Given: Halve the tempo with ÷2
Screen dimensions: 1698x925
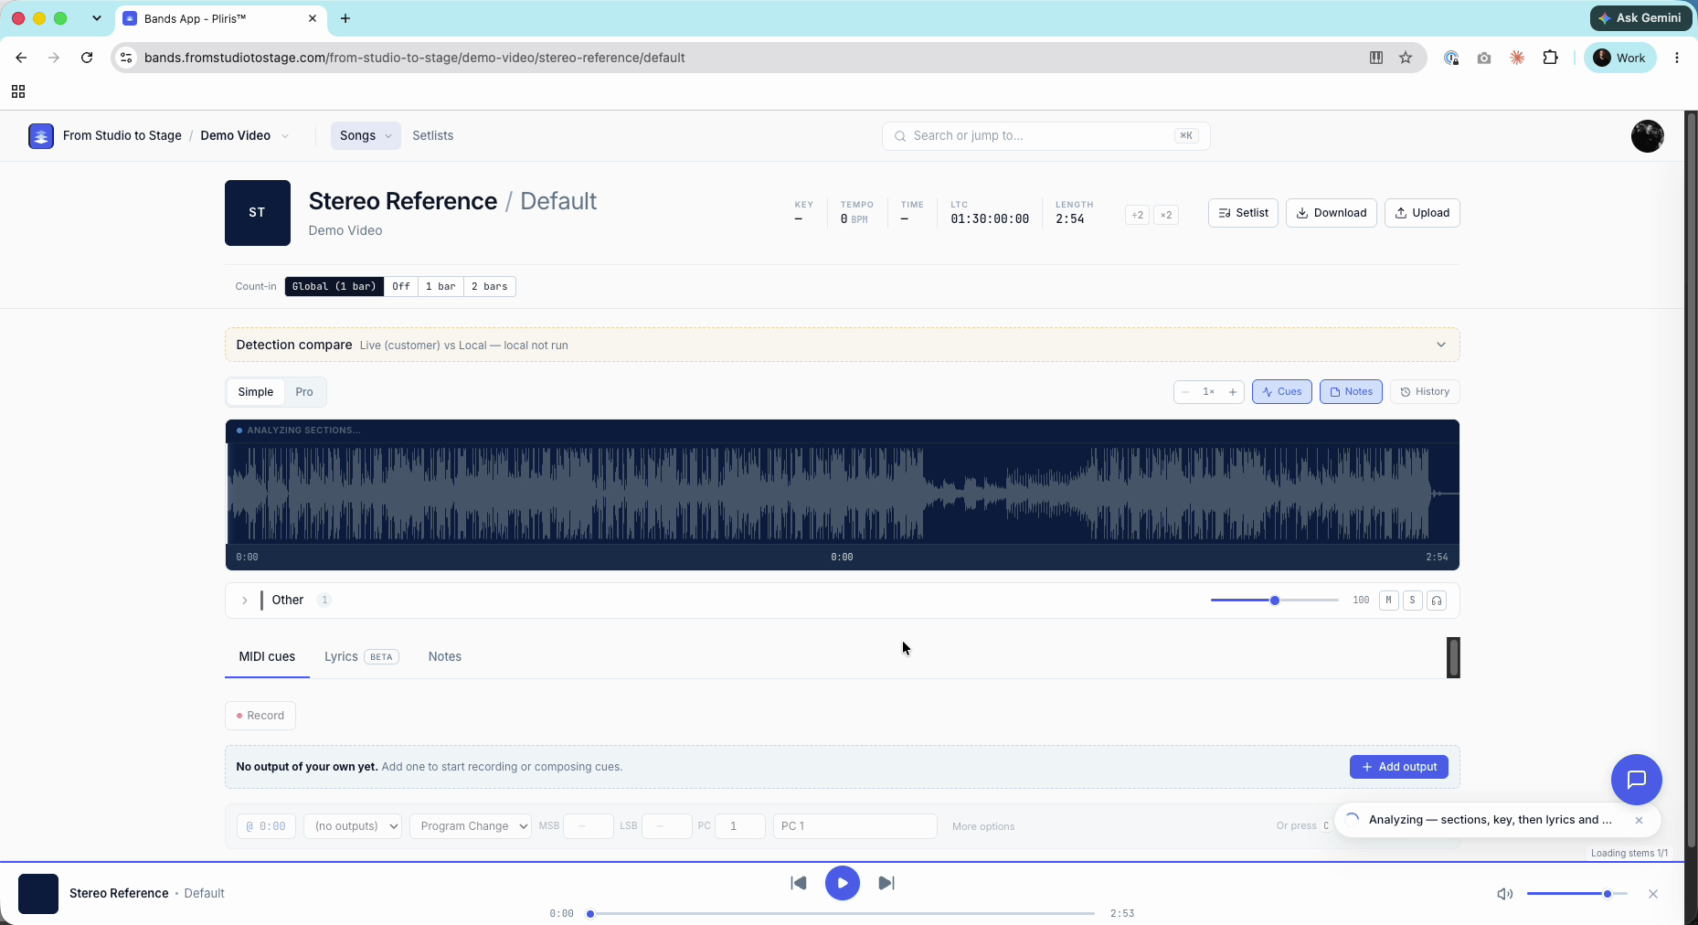Looking at the screenshot, I should click(x=1137, y=215).
